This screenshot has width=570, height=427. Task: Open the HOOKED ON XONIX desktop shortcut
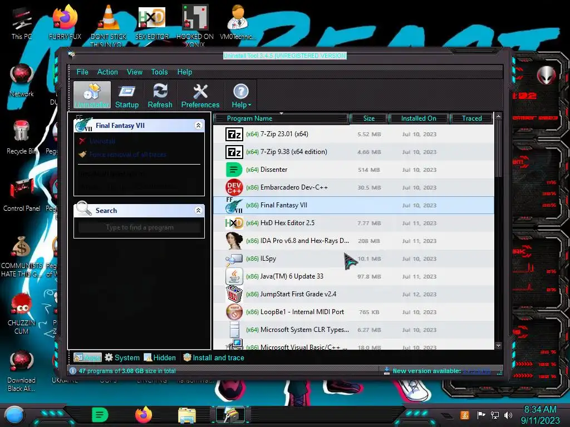(x=195, y=26)
